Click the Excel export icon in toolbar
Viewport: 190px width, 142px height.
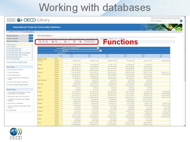pos(53,42)
